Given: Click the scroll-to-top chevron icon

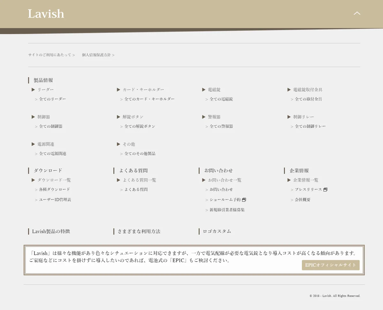Looking at the screenshot, I should [x=357, y=13].
